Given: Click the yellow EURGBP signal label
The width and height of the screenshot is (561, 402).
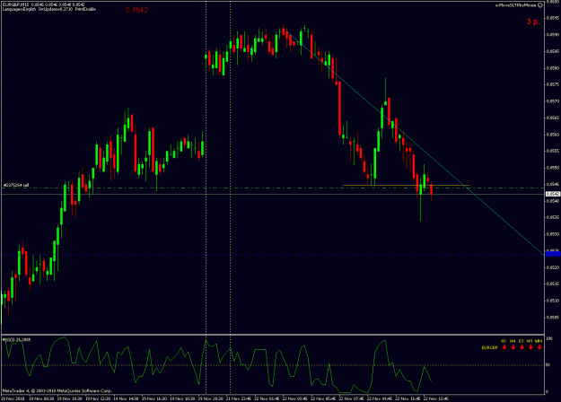Looking at the screenshot, I should coord(489,347).
